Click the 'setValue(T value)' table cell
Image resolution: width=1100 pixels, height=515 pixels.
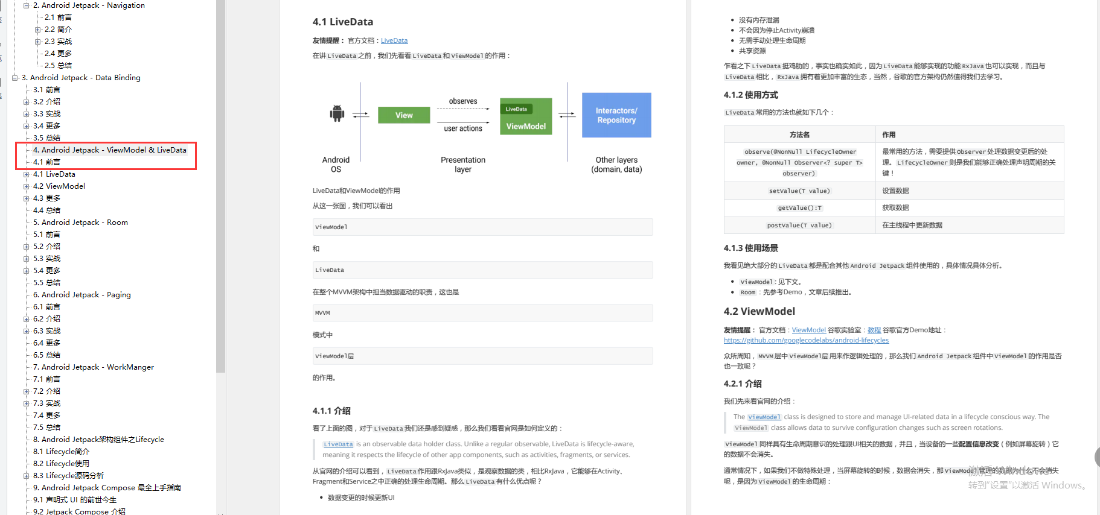point(799,191)
